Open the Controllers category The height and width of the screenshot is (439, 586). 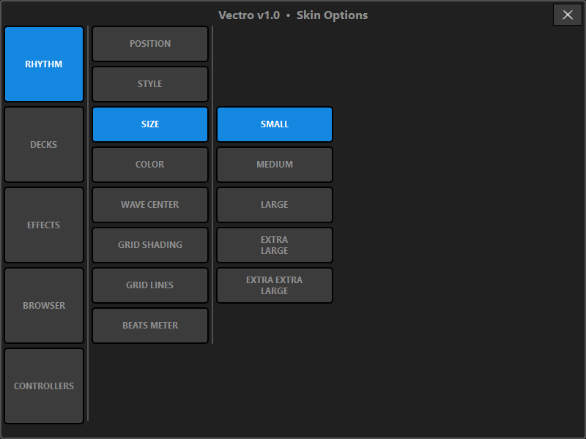click(x=44, y=386)
